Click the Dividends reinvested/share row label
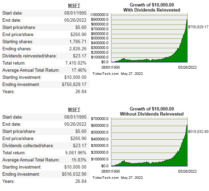Viewport: 209px width, 191px height. click(x=29, y=56)
